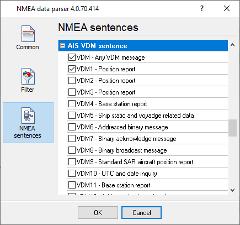Select the 'VDM7 - Binary acknowledge message' label text
Screen dimensions: 240x225
tap(126, 139)
